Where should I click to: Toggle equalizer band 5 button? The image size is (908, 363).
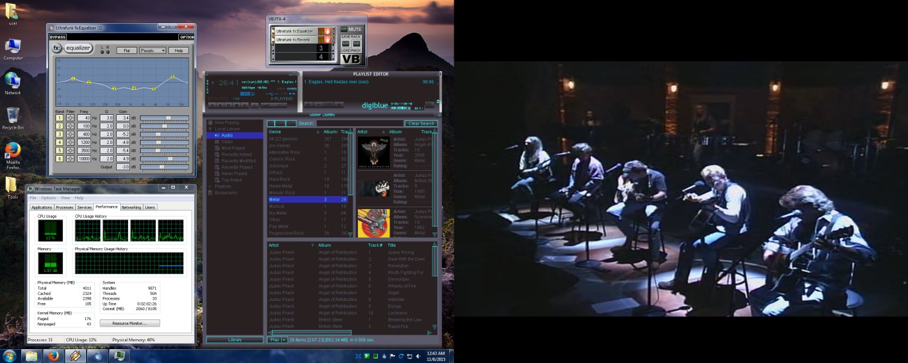(x=59, y=150)
